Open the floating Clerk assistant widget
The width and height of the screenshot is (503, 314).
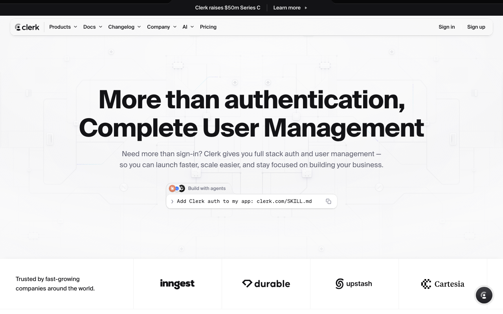[x=484, y=296]
